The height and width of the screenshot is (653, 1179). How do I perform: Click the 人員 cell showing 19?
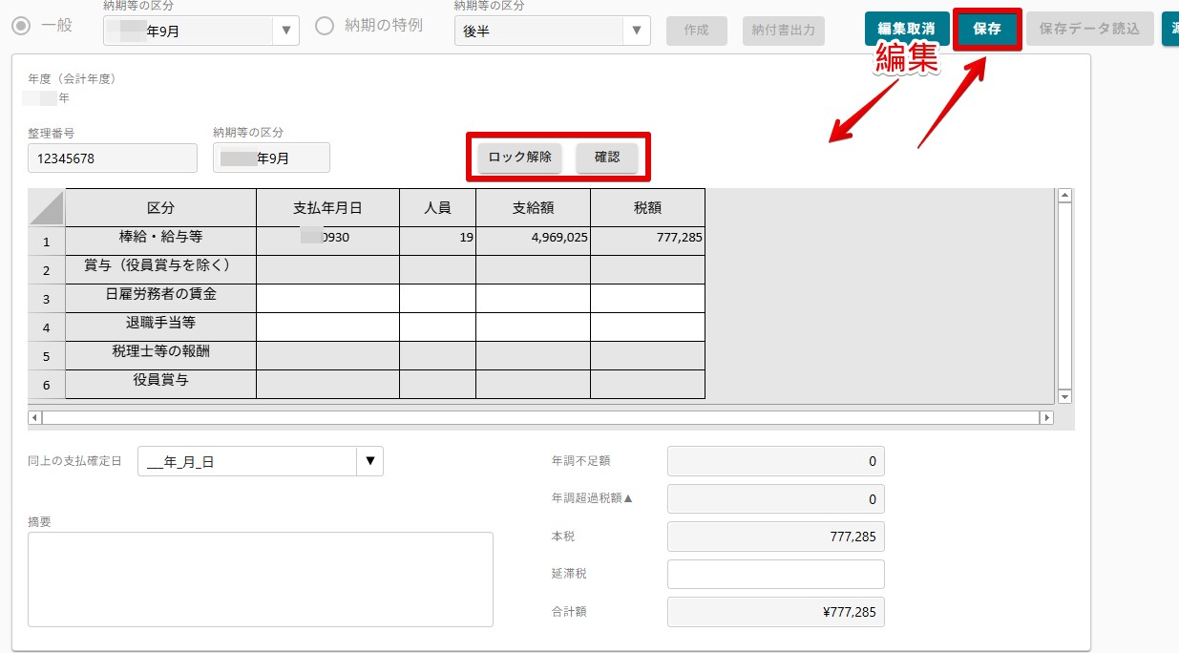437,241
